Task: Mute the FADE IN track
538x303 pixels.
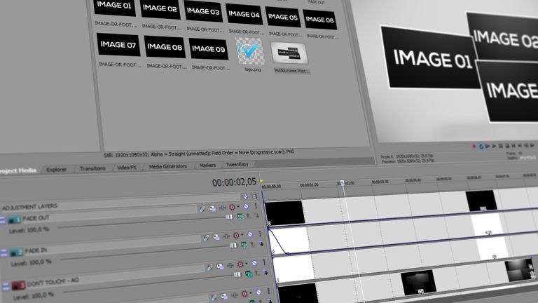Action: pos(250,235)
